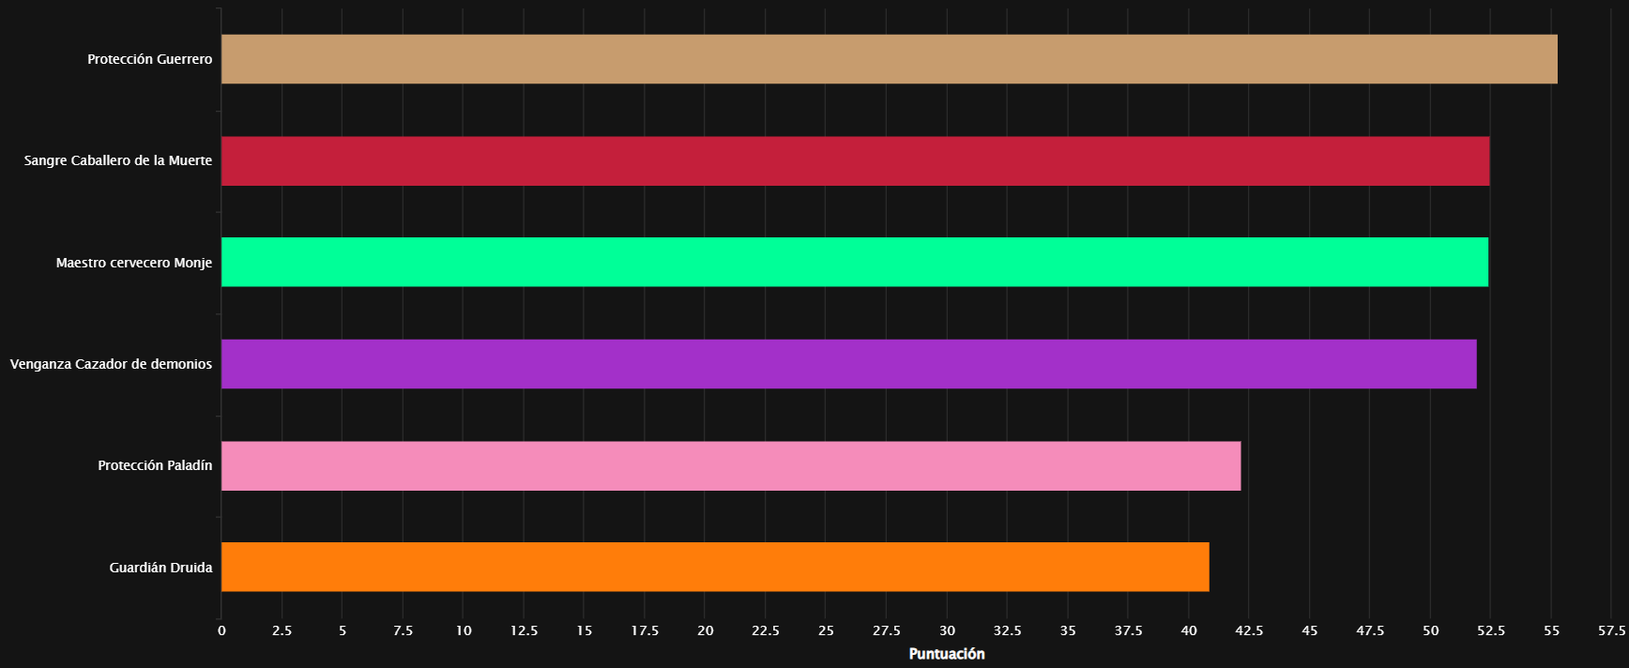Image resolution: width=1629 pixels, height=668 pixels.
Task: Select the "Protección Paladín" axis label
Action: click(155, 465)
